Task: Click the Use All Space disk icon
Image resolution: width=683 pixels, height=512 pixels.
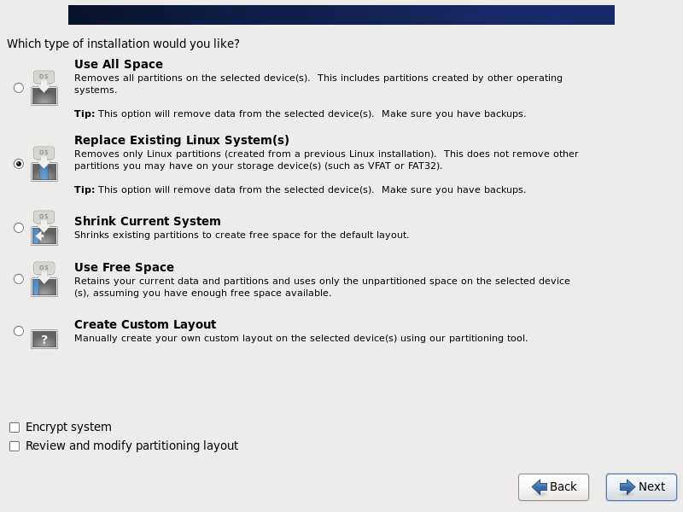Action: coord(44,88)
